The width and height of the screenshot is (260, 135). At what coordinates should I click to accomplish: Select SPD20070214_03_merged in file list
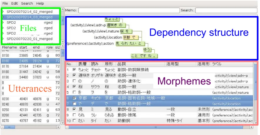tap(29, 17)
